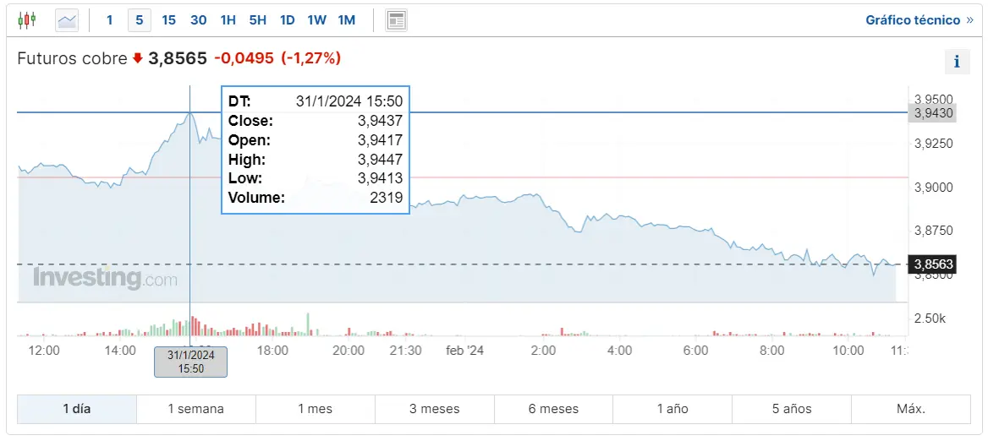
Task: Select the 1 minute interval
Action: coord(109,19)
